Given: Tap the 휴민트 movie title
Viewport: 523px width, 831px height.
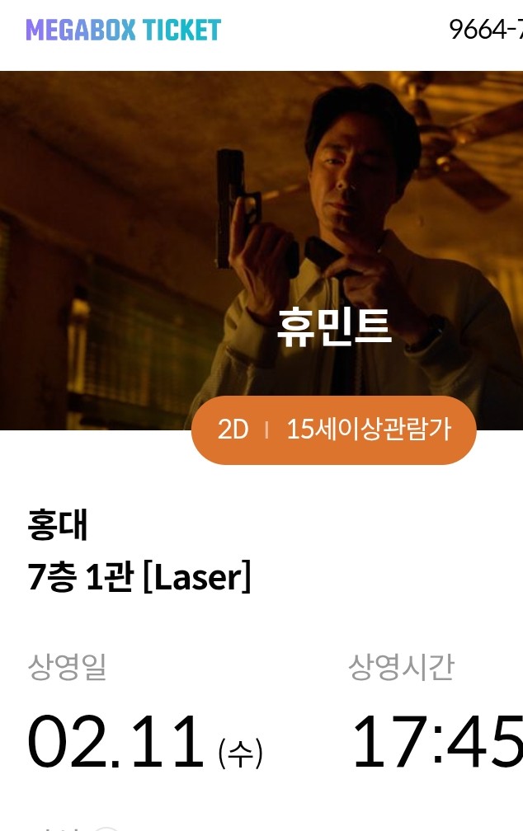Looking at the screenshot, I should (x=334, y=327).
